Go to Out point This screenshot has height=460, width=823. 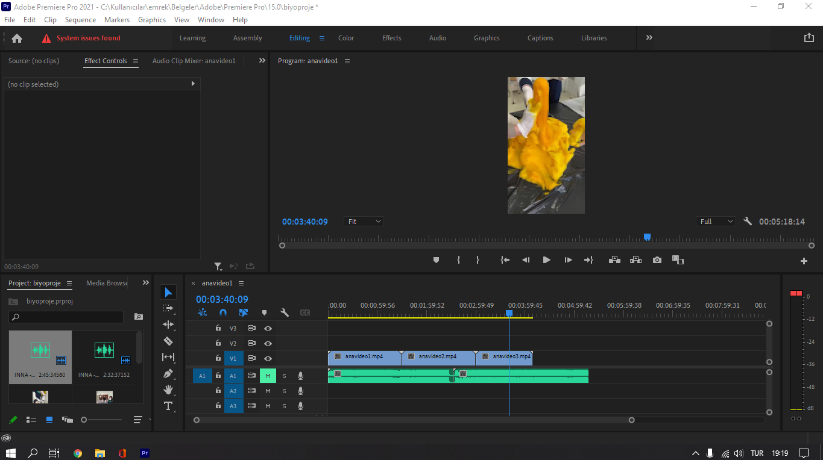[x=588, y=260]
